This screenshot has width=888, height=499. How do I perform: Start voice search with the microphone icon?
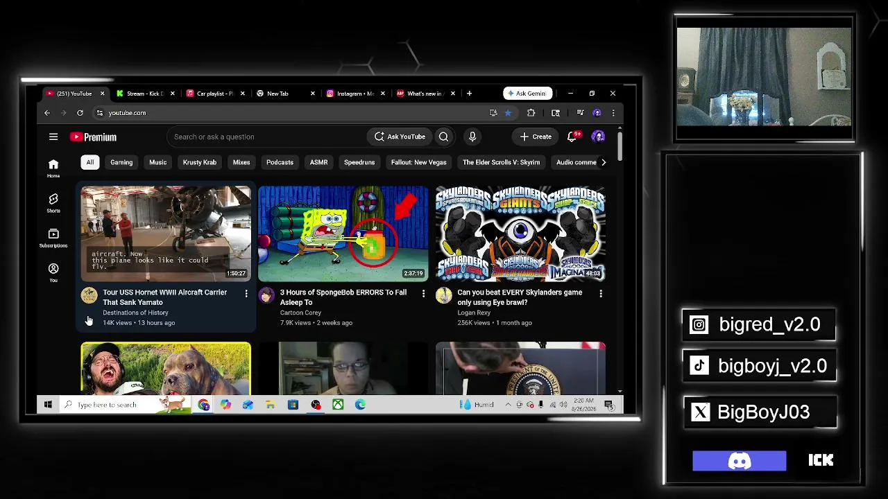click(472, 137)
